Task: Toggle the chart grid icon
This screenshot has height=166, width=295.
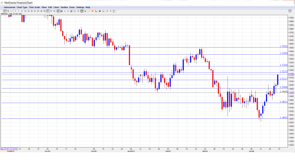Action: (62, 11)
